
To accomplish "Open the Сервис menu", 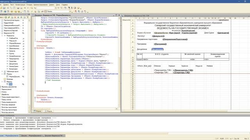I will click(52, 5).
